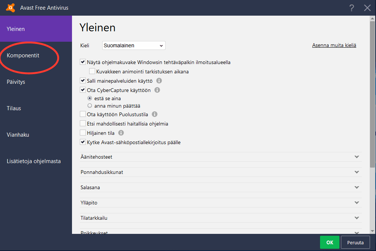376x251 pixels.
Task: Open help with the question mark icon
Action: [x=351, y=8]
